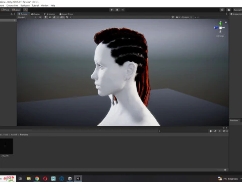Open the Account dropdown

coord(237,10)
